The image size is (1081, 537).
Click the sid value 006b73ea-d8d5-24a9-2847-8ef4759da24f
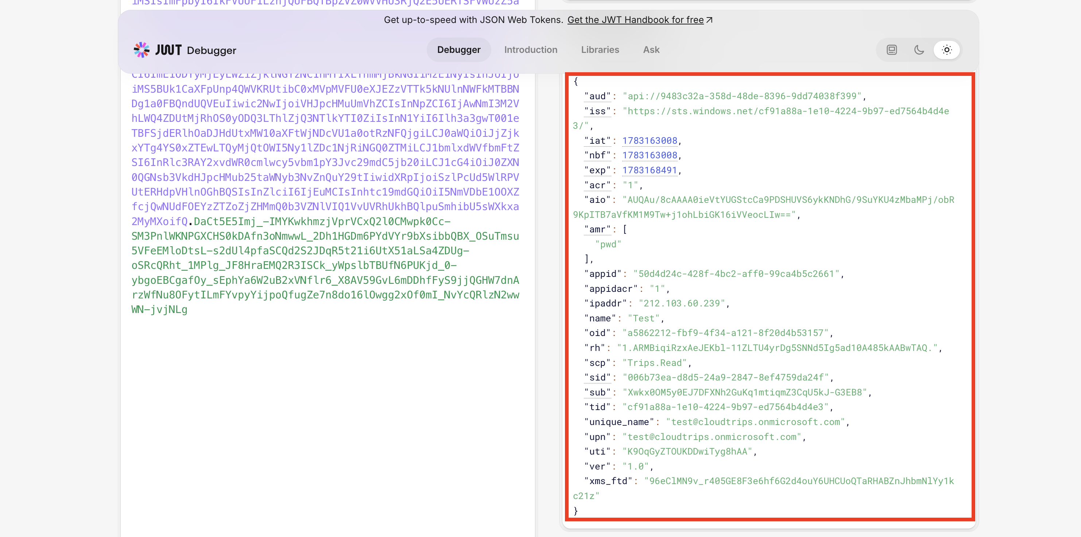coord(725,378)
